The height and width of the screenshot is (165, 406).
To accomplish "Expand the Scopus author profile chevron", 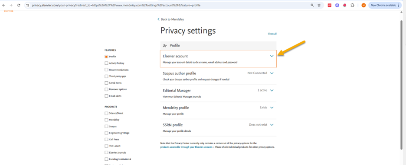I will click(x=272, y=73).
